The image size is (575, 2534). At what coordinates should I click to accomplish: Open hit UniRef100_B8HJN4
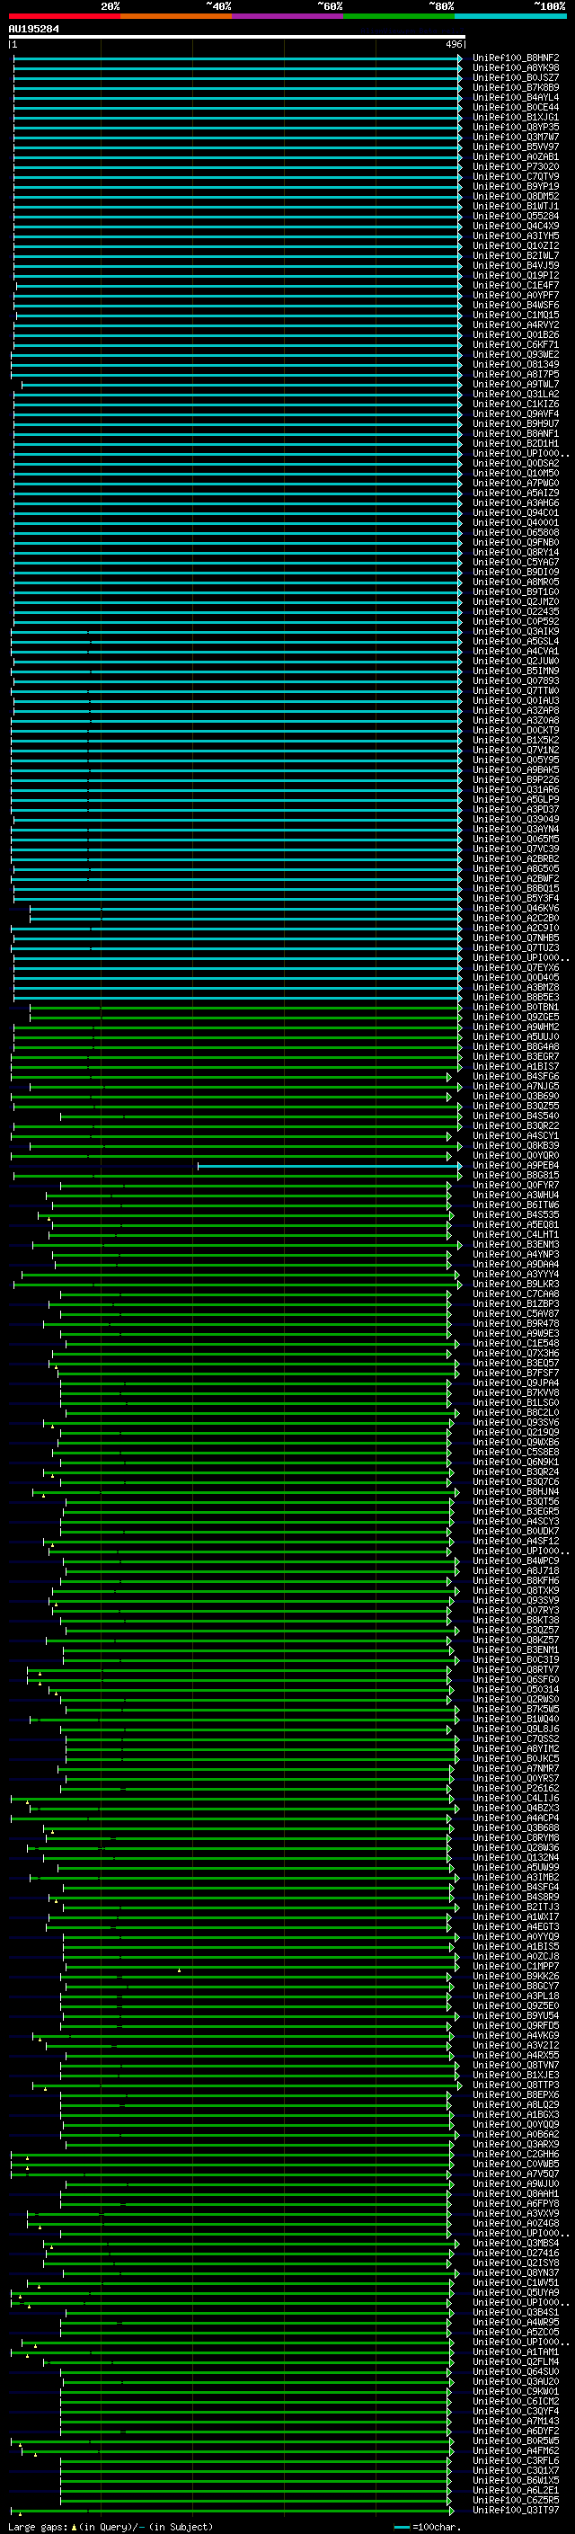[x=515, y=1492]
